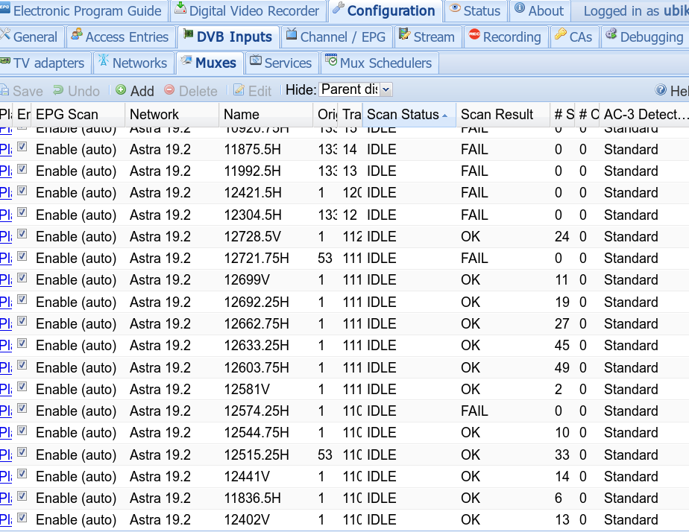Click Standard AC-3 cell for mux 12402V

pyautogui.click(x=631, y=520)
